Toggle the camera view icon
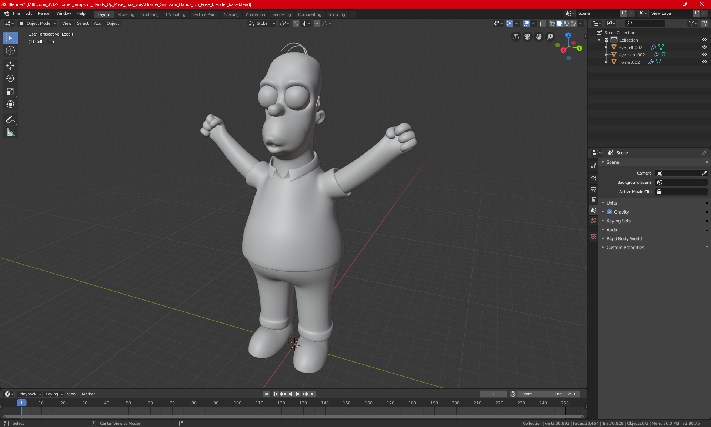 [527, 37]
